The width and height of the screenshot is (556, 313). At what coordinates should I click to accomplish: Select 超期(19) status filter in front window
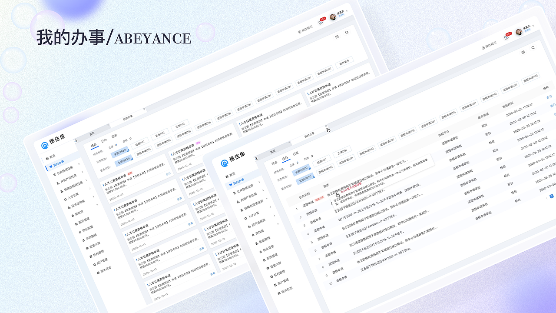322,160
